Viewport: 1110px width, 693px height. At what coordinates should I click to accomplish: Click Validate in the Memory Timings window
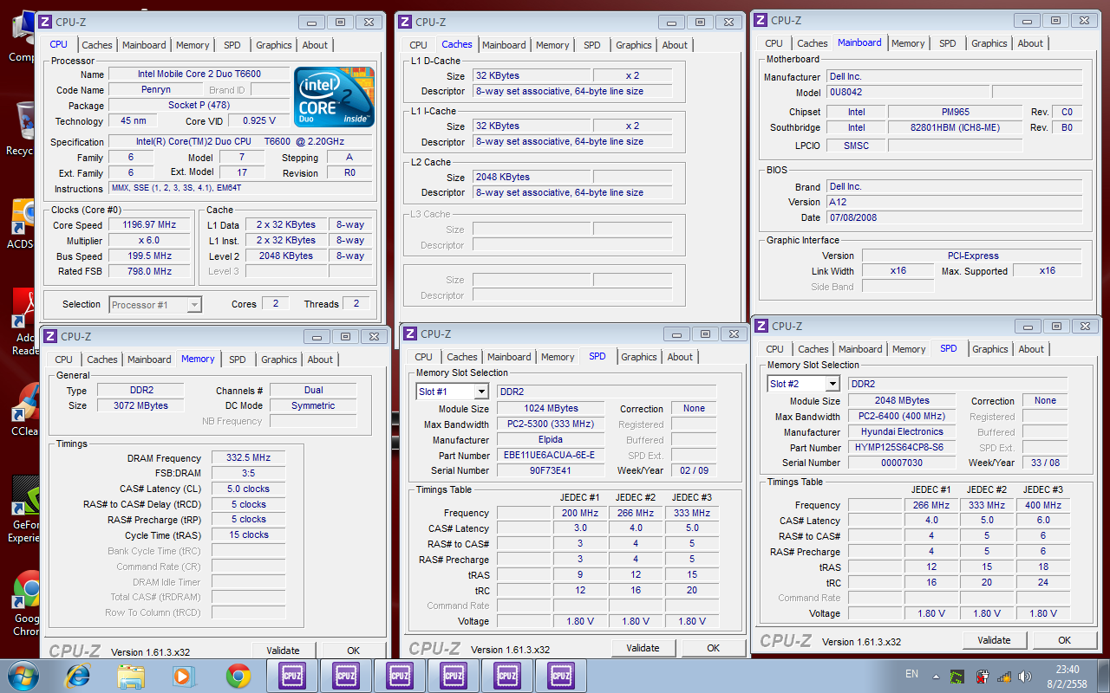(x=283, y=651)
